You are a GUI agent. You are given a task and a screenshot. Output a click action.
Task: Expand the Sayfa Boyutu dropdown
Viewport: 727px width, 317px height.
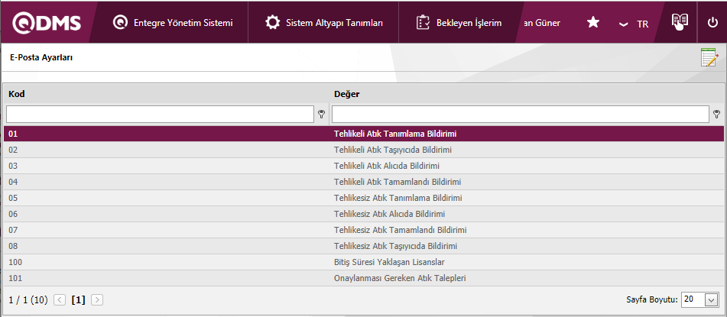pos(712,299)
